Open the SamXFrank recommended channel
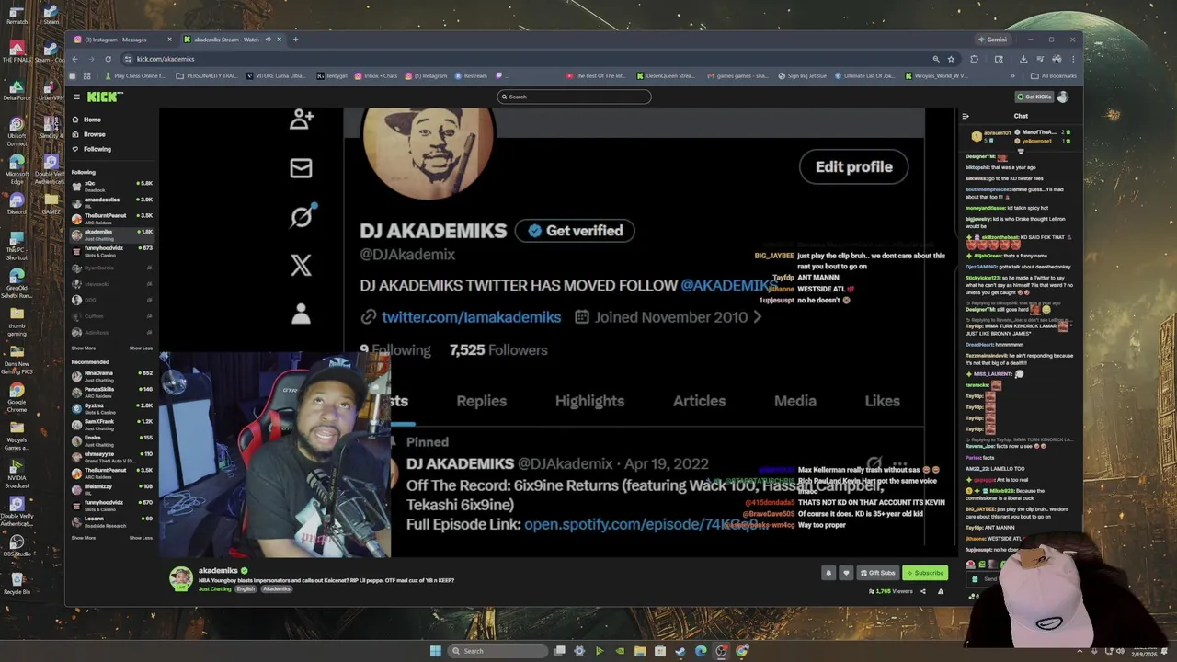1177x662 pixels. point(111,424)
